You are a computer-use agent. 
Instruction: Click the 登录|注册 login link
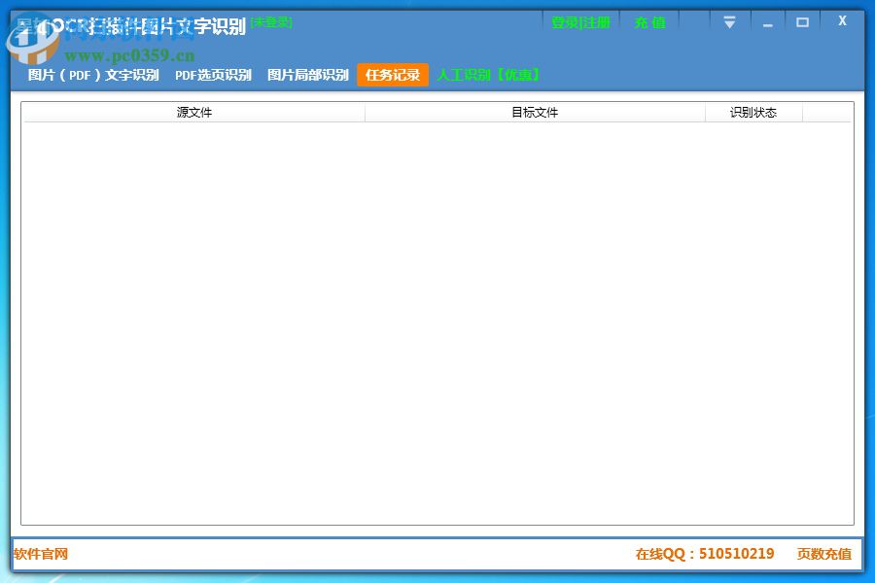(x=580, y=22)
